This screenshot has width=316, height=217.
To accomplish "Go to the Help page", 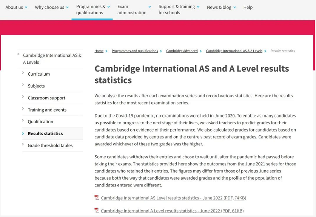I will (248, 7).
